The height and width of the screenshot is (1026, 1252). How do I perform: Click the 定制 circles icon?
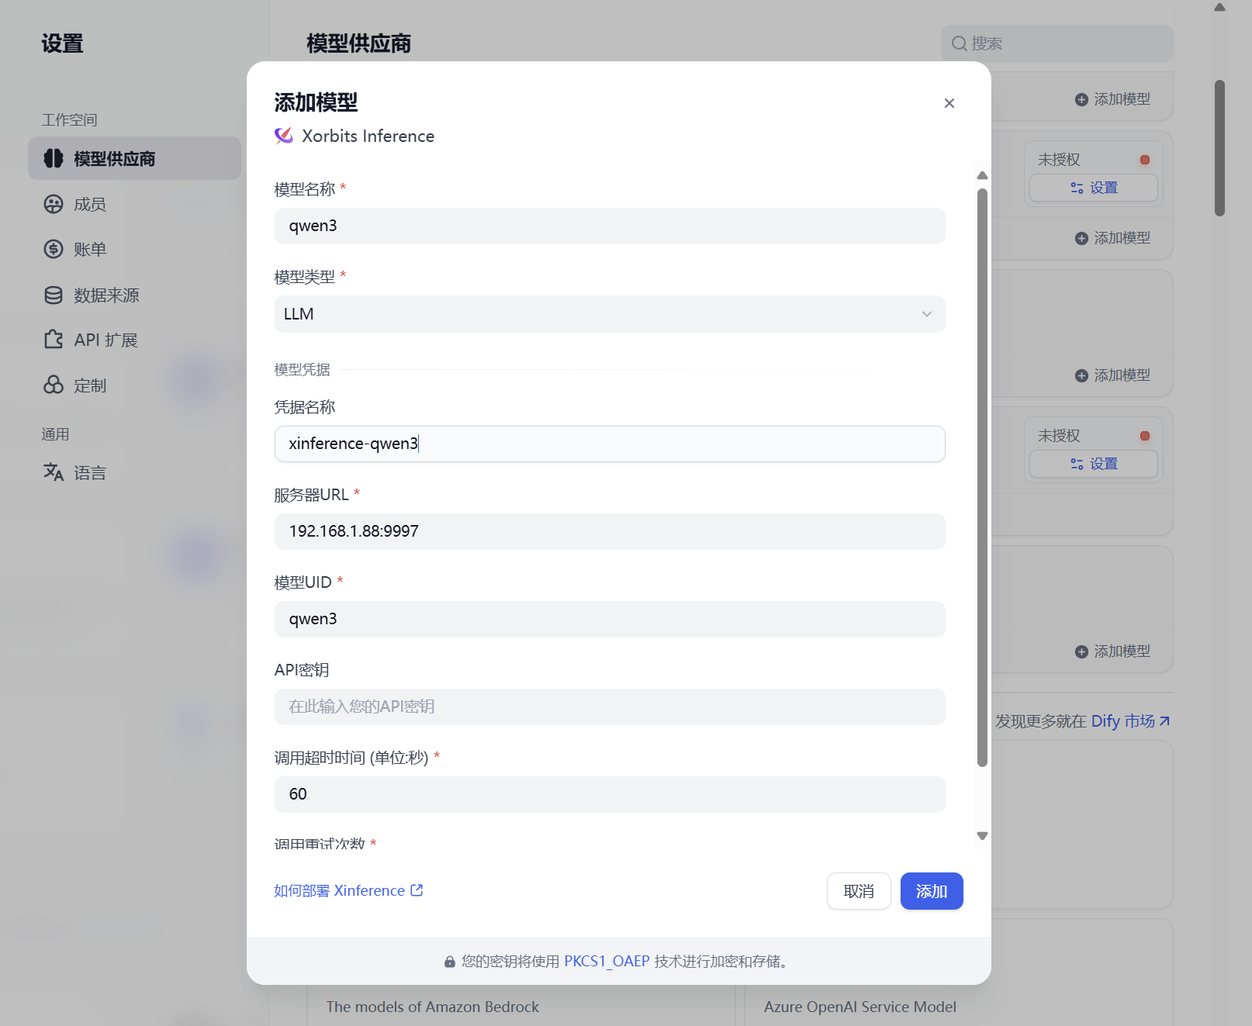pos(54,385)
